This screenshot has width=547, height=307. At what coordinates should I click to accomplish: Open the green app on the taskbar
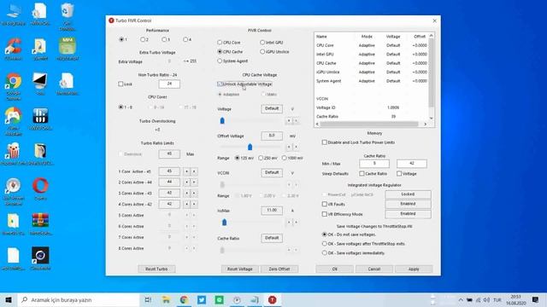[220, 299]
